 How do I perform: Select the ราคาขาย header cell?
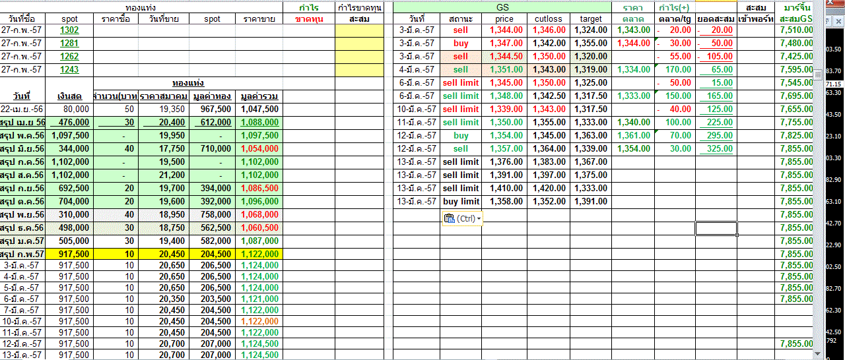pyautogui.click(x=259, y=19)
